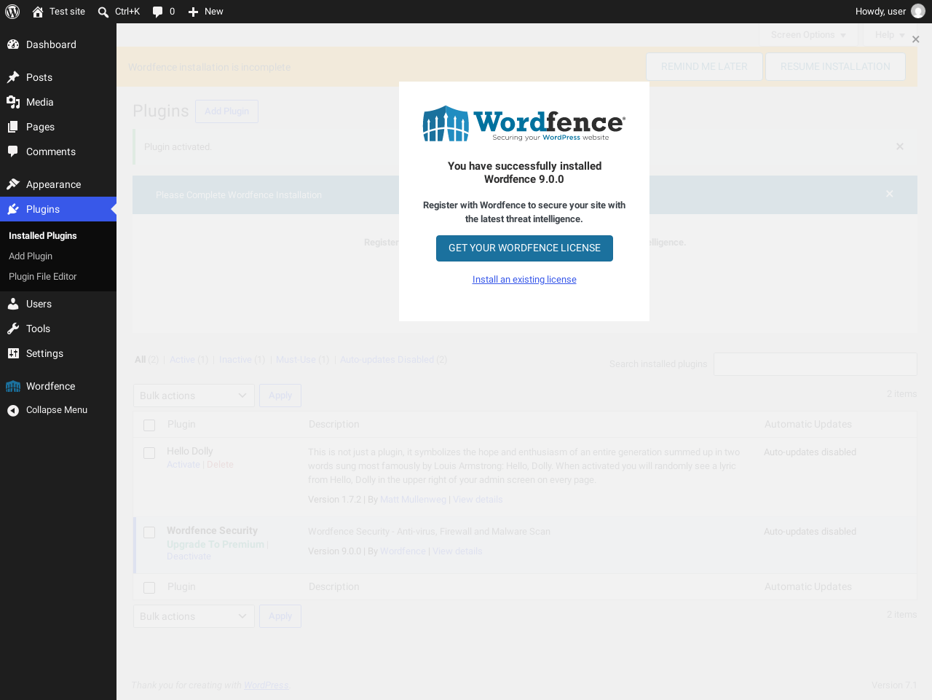The image size is (932, 700).
Task: Activate the Hello Dolly plugin
Action: coord(183,465)
